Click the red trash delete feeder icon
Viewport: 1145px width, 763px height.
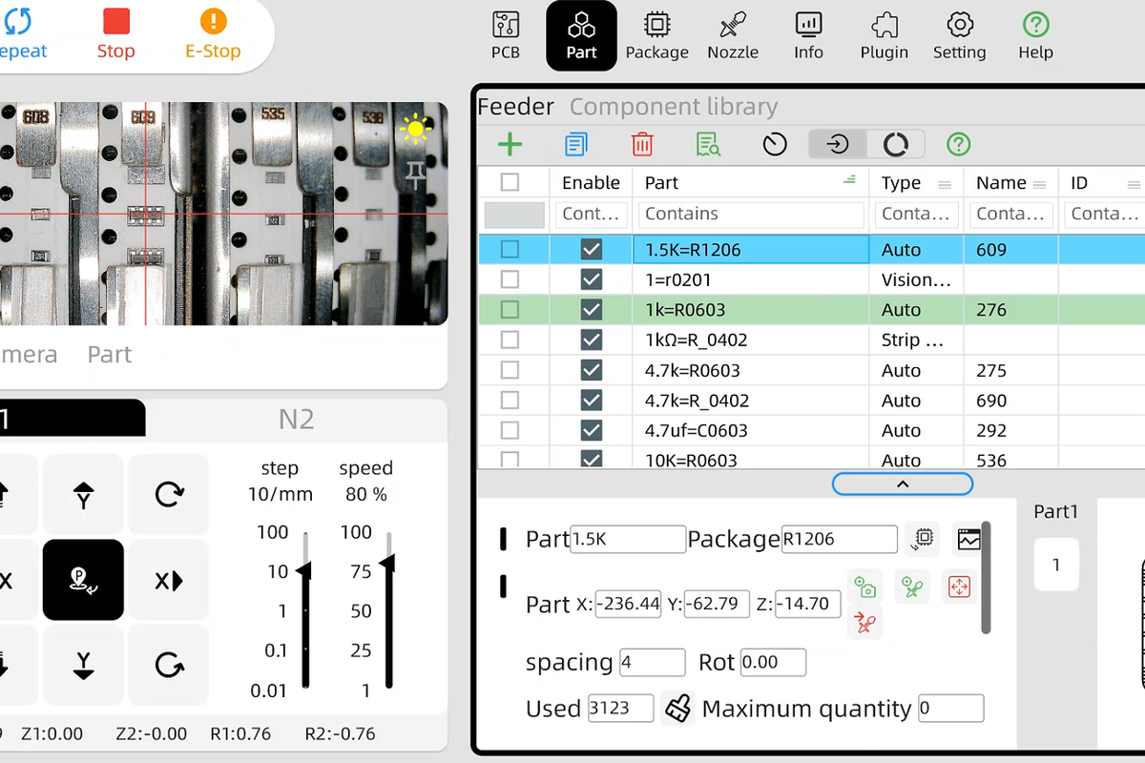[642, 145]
